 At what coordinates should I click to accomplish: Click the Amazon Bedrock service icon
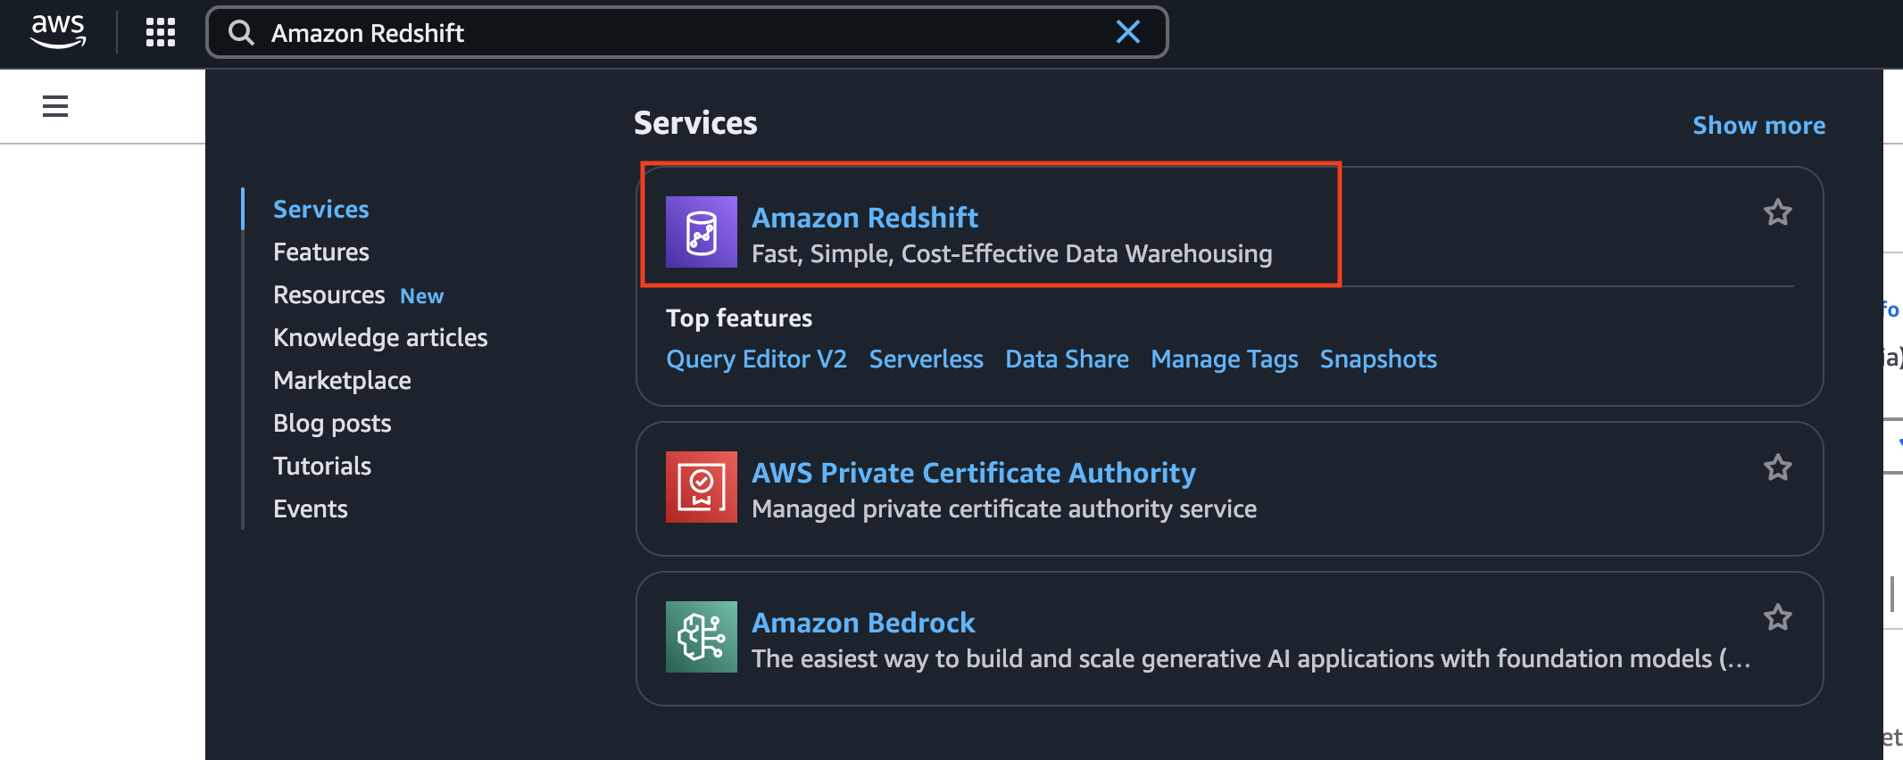(702, 637)
